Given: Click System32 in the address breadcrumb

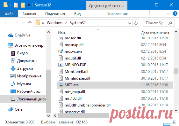Looking at the screenshot, I should 78,23.
